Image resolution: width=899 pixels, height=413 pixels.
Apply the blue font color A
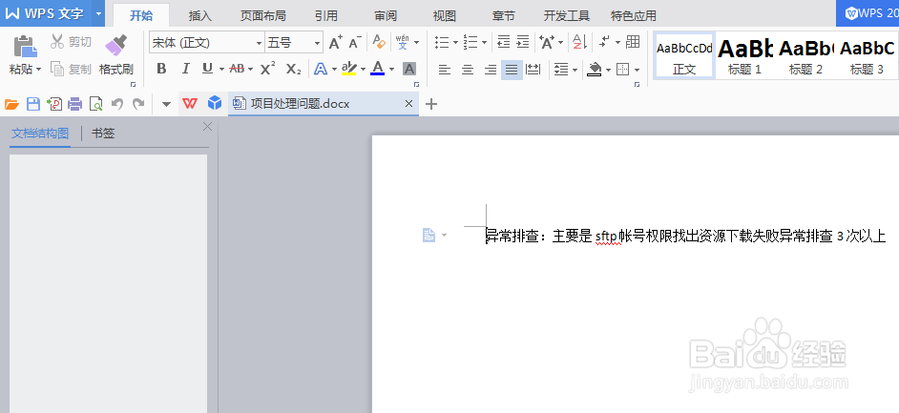pos(377,70)
